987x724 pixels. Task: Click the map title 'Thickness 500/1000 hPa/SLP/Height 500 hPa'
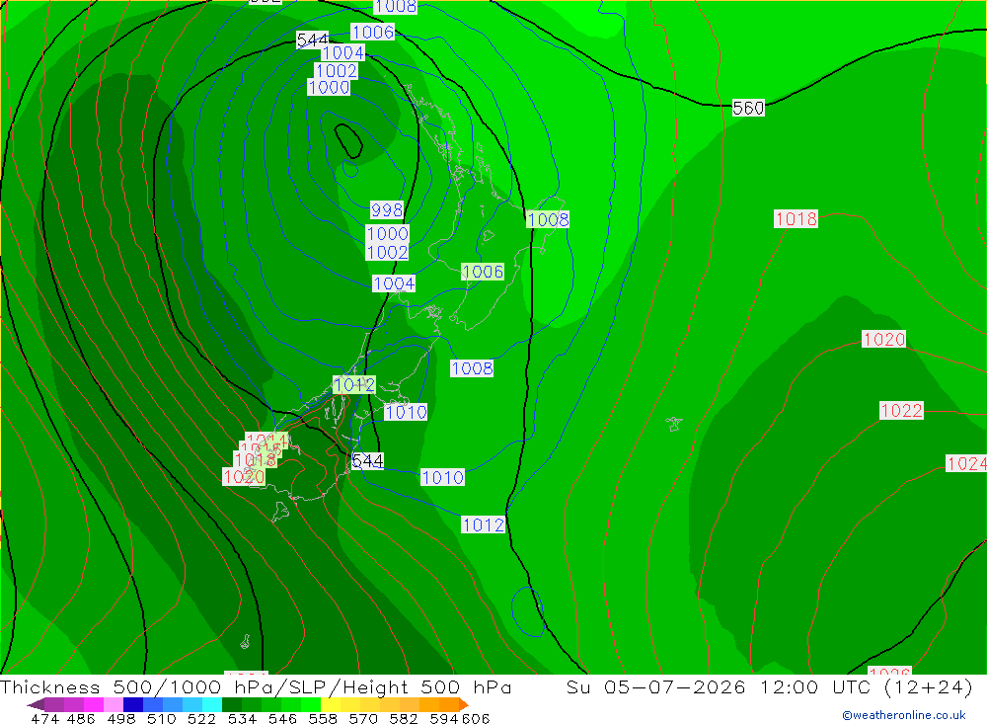[256, 686]
